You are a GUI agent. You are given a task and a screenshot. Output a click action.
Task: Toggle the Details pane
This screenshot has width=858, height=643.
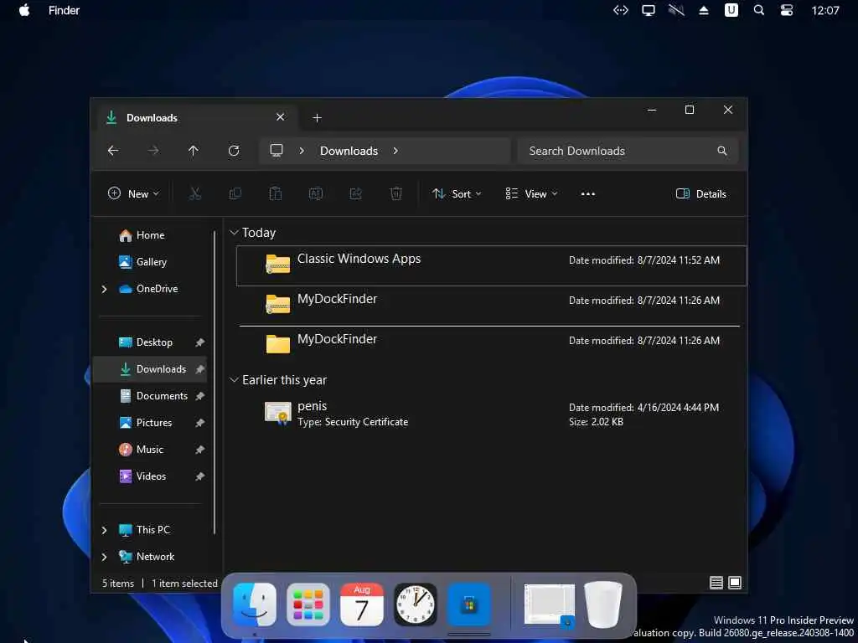tap(701, 193)
